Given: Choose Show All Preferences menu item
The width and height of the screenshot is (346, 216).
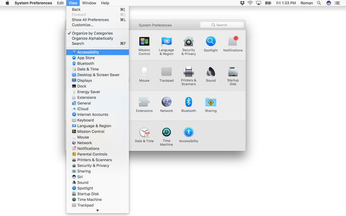Looking at the screenshot, I should (x=97, y=20).
